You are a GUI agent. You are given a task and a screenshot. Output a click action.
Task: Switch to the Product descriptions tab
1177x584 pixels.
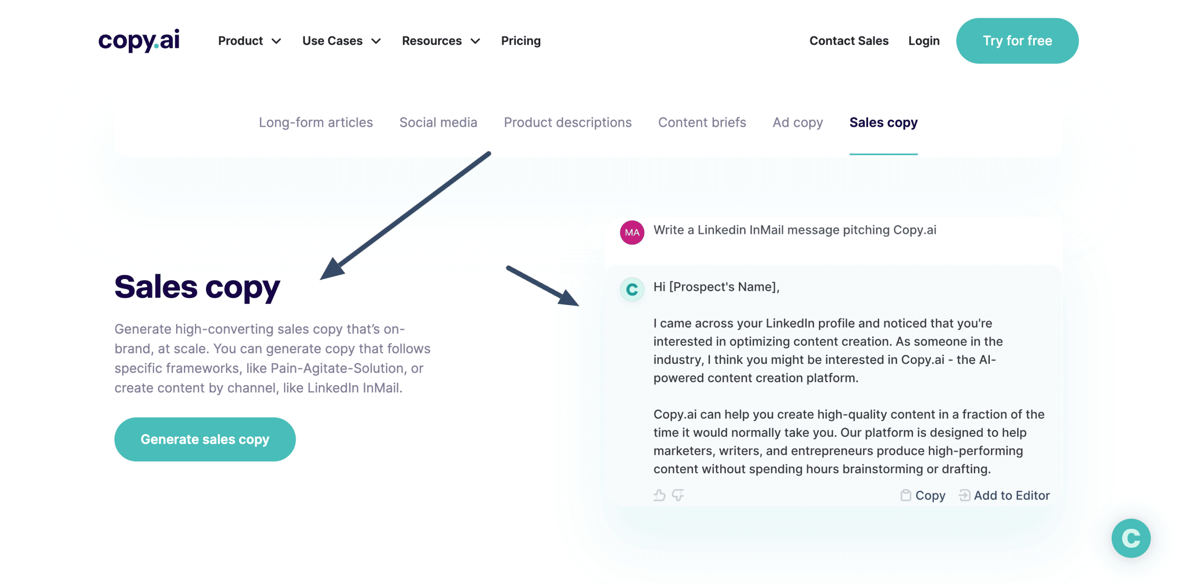click(568, 122)
